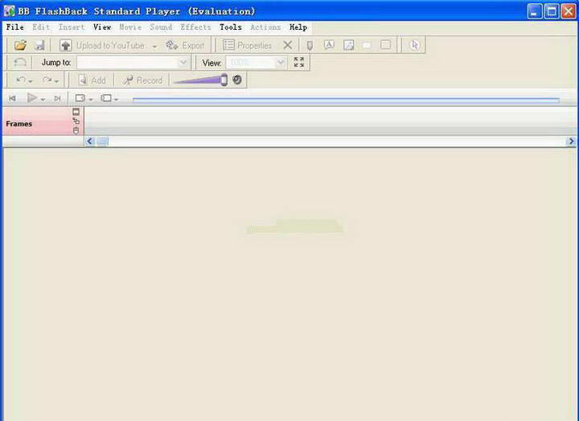The width and height of the screenshot is (579, 421).
Task: Click the fit to window arrows icon
Action: click(298, 62)
